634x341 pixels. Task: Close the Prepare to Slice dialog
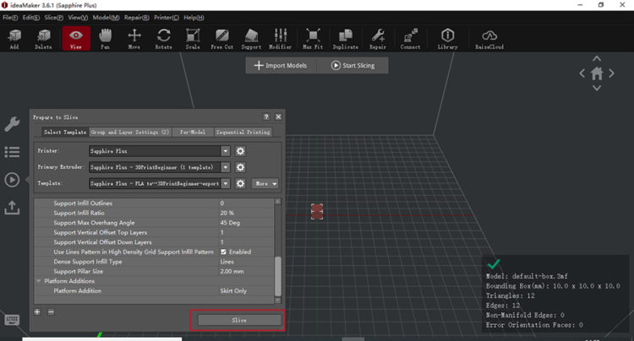click(279, 116)
